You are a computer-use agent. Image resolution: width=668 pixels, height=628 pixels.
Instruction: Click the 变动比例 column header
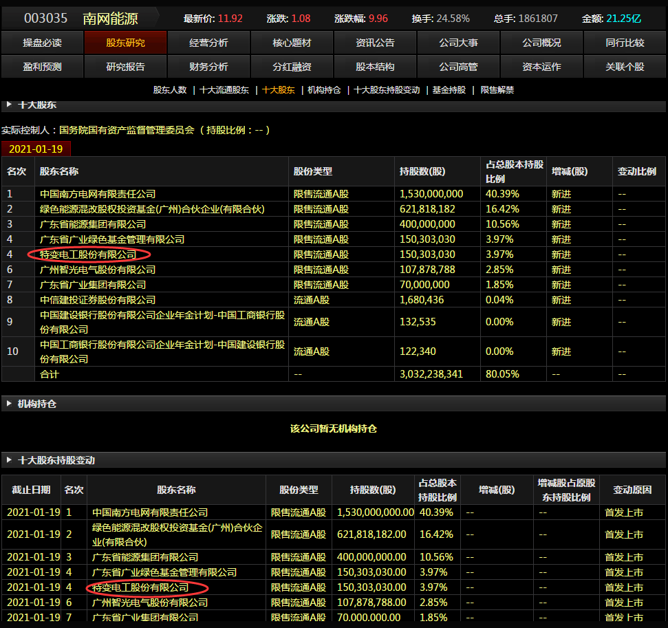pos(637,171)
